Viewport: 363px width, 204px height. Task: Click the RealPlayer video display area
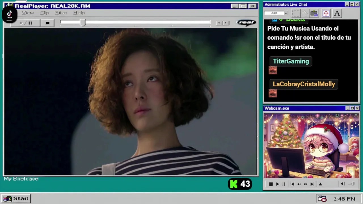[x=130, y=101]
